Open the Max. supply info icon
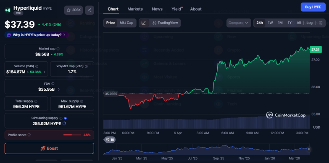The image size is (329, 163). click(82, 101)
